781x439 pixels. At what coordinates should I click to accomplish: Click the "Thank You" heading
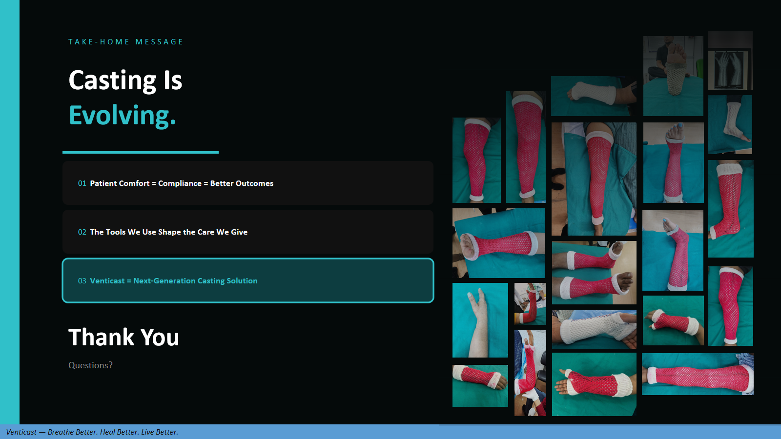124,338
